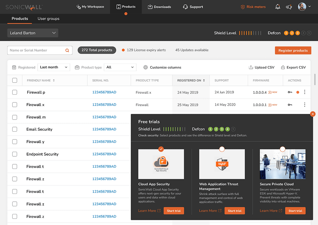
Task: Click the Shield Level meter in header
Action: click(x=250, y=33)
